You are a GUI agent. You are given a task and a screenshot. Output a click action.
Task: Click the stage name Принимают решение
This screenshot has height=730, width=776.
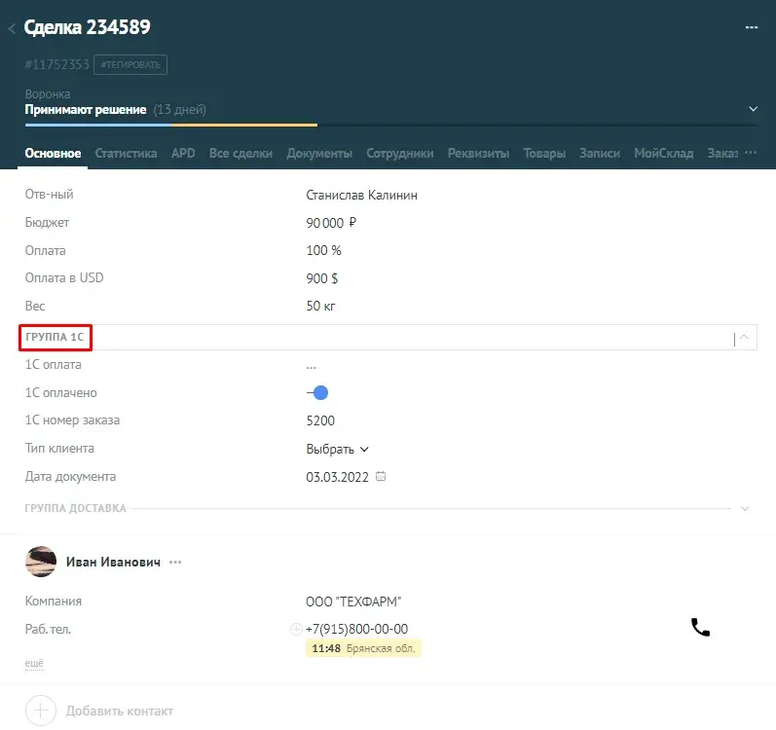(86, 109)
